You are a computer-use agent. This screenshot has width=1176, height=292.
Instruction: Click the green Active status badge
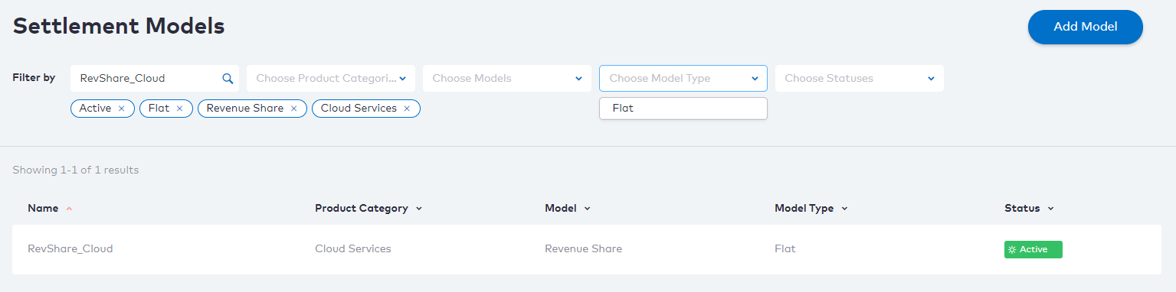1034,249
